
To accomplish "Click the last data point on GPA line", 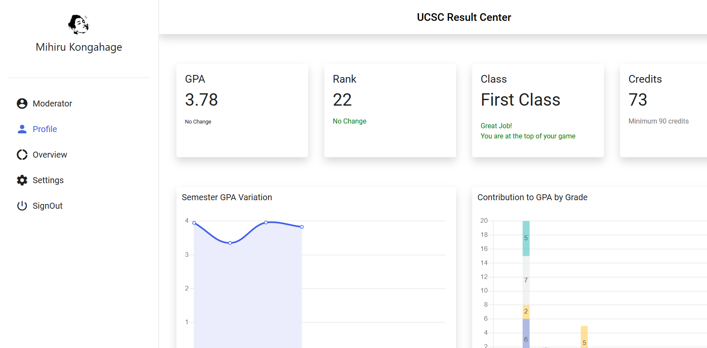I will 302,227.
